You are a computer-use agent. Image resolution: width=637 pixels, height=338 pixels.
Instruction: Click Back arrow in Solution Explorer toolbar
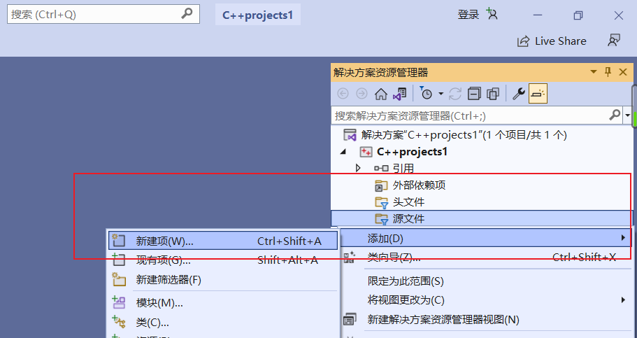click(343, 94)
